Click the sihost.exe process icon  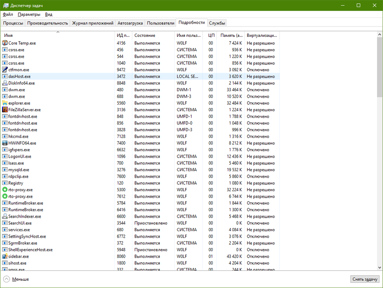[x=5, y=263]
